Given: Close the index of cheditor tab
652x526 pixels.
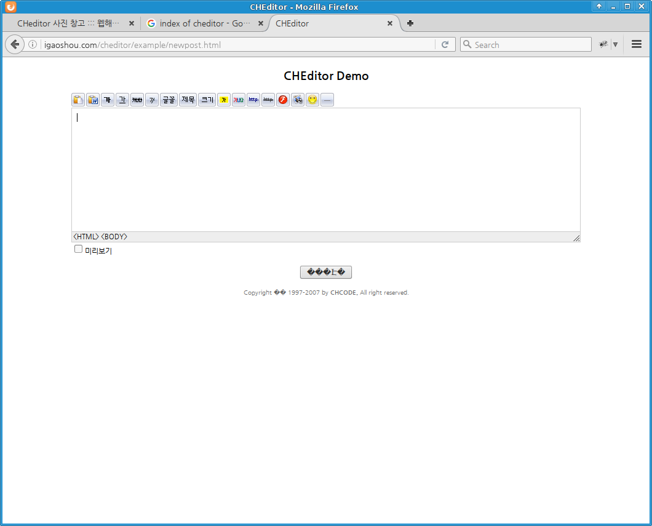Looking at the screenshot, I should coord(261,23).
